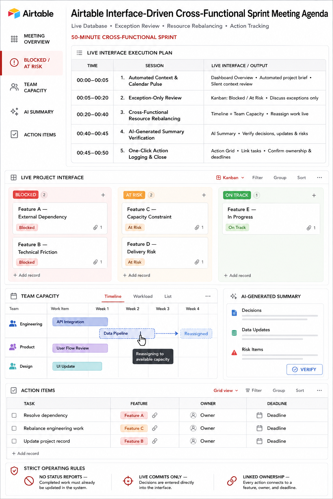Viewport: 333px width, 499px height.
Task: Open Meeting Overview grid icon in sidebar
Action: click(x=14, y=39)
